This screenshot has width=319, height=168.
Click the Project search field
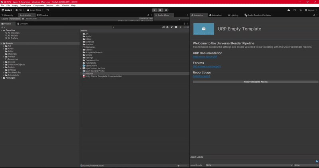[x=137, y=27]
